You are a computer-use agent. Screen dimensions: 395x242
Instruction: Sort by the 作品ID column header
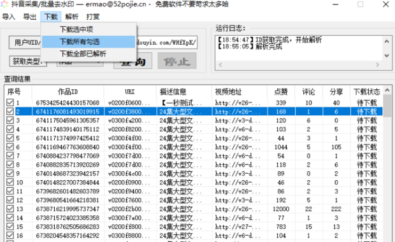pos(68,92)
